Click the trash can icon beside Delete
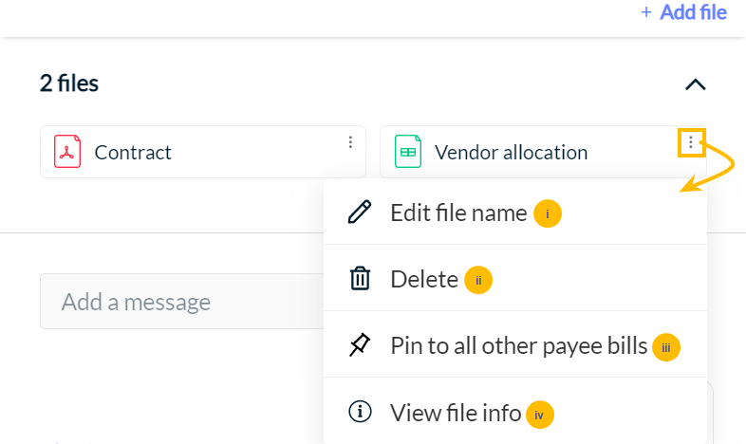Screen dimensions: 746x444 pyautogui.click(x=360, y=278)
